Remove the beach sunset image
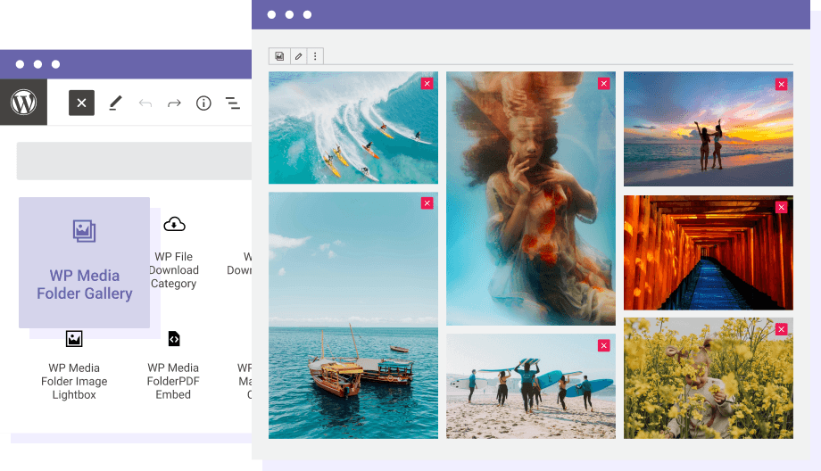 coord(782,84)
